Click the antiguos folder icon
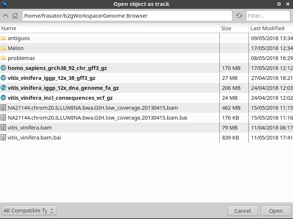 pos(4,38)
